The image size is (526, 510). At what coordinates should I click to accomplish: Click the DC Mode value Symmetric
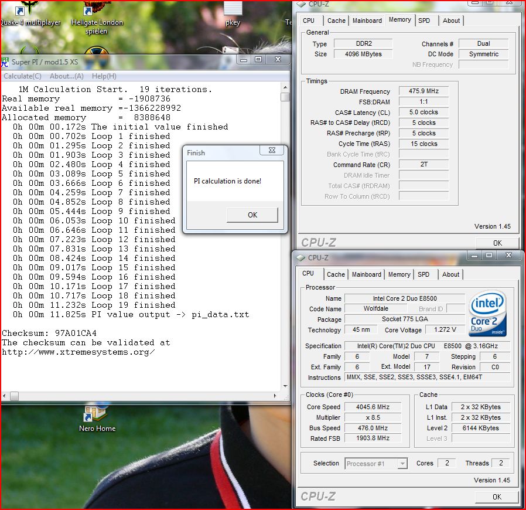483,54
